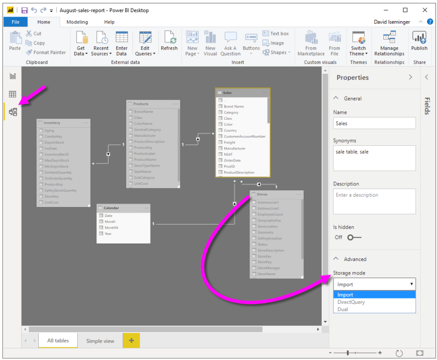Collapse the General section

(336, 98)
